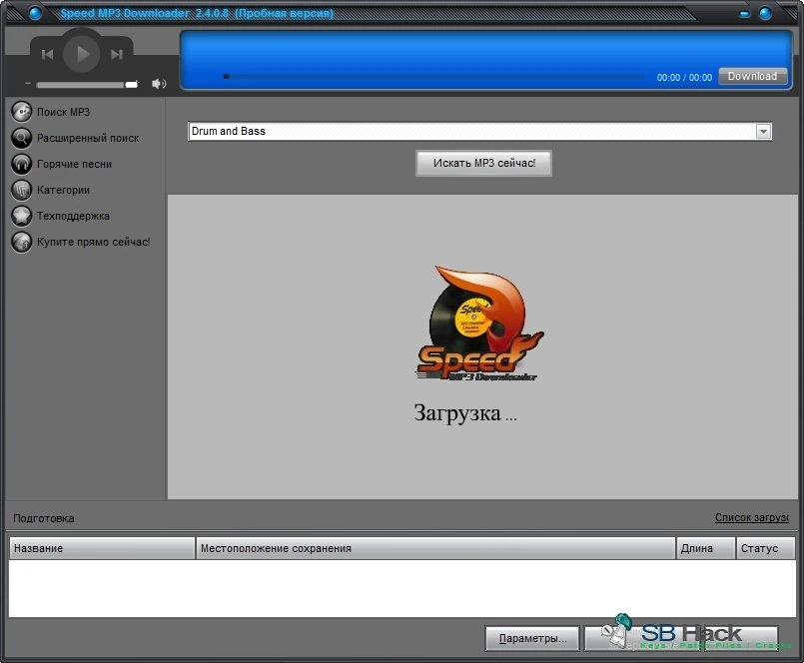Start playback with the play button
The width and height of the screenshot is (804, 663).
(82, 53)
